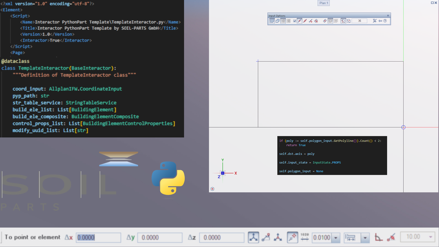Click the help question mark icon in Input Options
The height and width of the screenshot is (247, 439).
(x=385, y=21)
